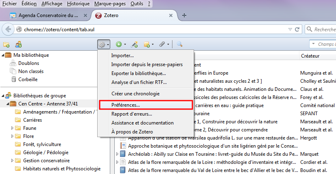Click the magic wand Add by Identifier icon
The width and height of the screenshot is (336, 174).
(x=134, y=44)
